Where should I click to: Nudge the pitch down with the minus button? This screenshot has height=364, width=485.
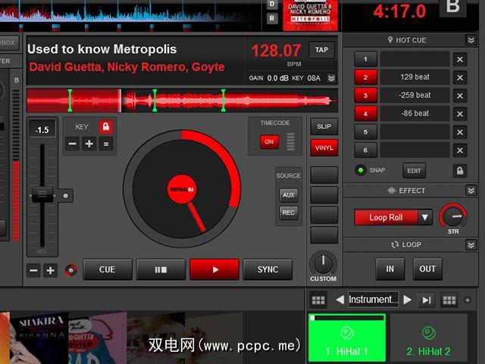point(33,270)
